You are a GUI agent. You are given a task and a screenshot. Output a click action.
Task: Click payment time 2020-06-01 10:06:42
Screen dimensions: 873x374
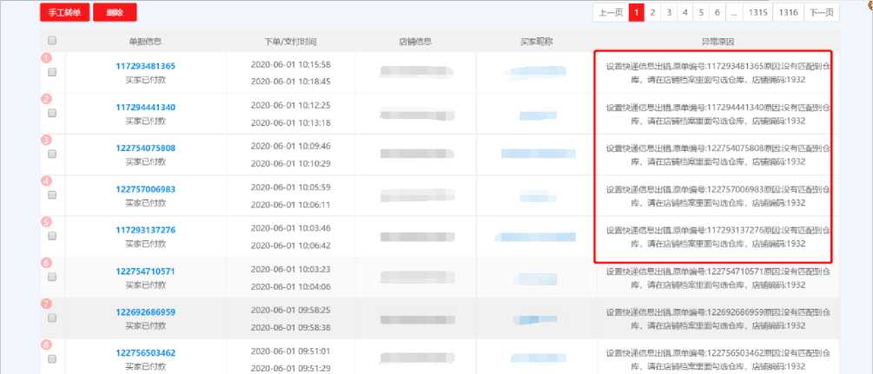coord(291,246)
